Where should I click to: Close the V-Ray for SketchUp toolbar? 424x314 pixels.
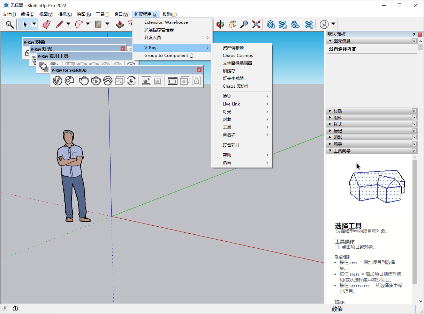tap(199, 70)
